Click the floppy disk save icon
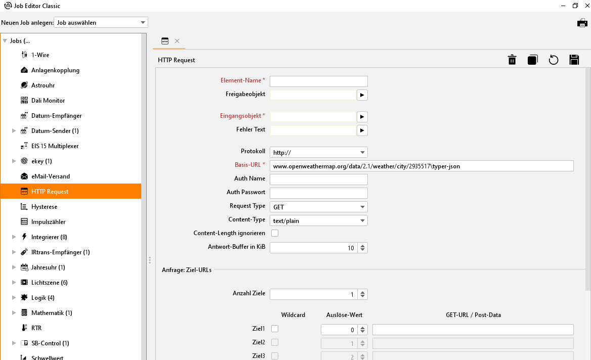The width and height of the screenshot is (591, 360). [x=574, y=60]
